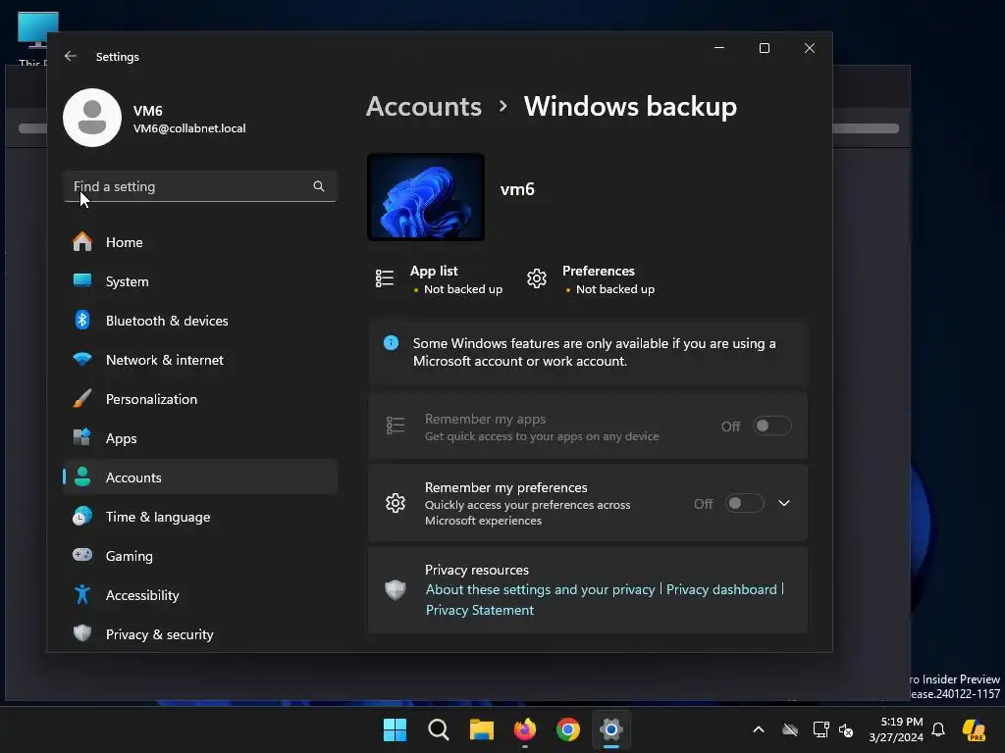Click Find a setting search box
This screenshot has height=753, width=1005.
[200, 186]
